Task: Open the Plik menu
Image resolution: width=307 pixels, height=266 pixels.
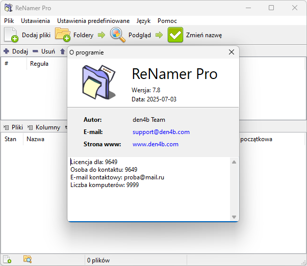Action: pyautogui.click(x=9, y=21)
